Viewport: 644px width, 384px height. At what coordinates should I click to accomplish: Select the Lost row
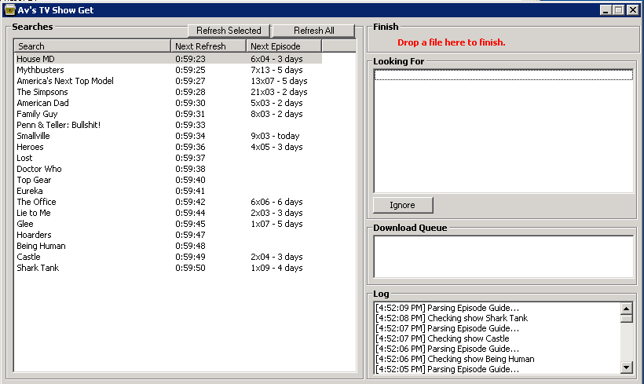(168, 158)
